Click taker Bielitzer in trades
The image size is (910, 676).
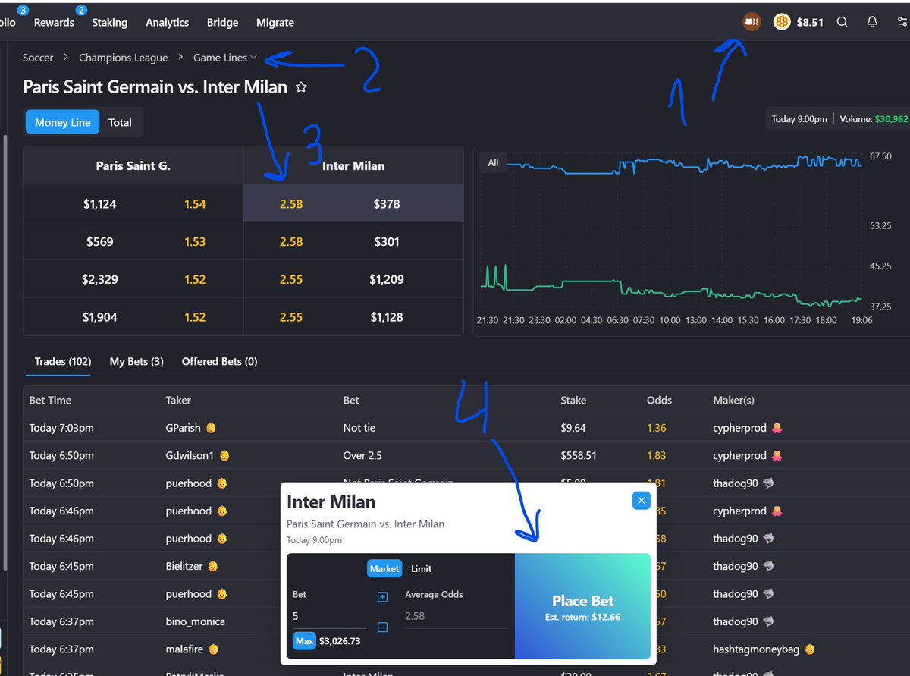click(185, 566)
